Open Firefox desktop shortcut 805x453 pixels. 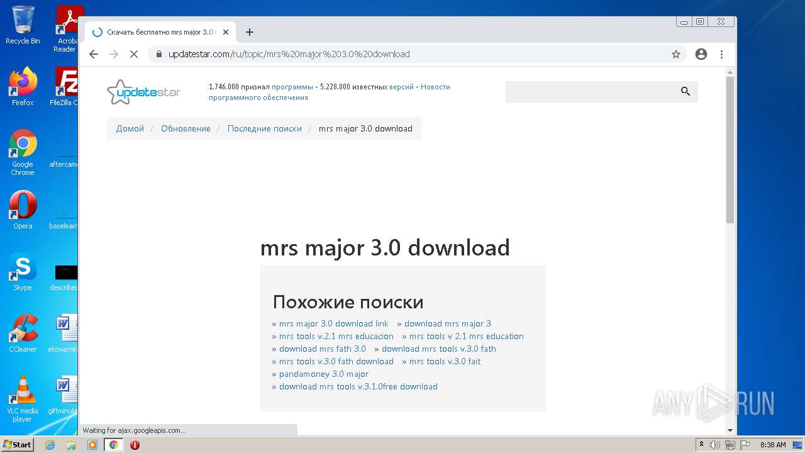click(x=23, y=87)
